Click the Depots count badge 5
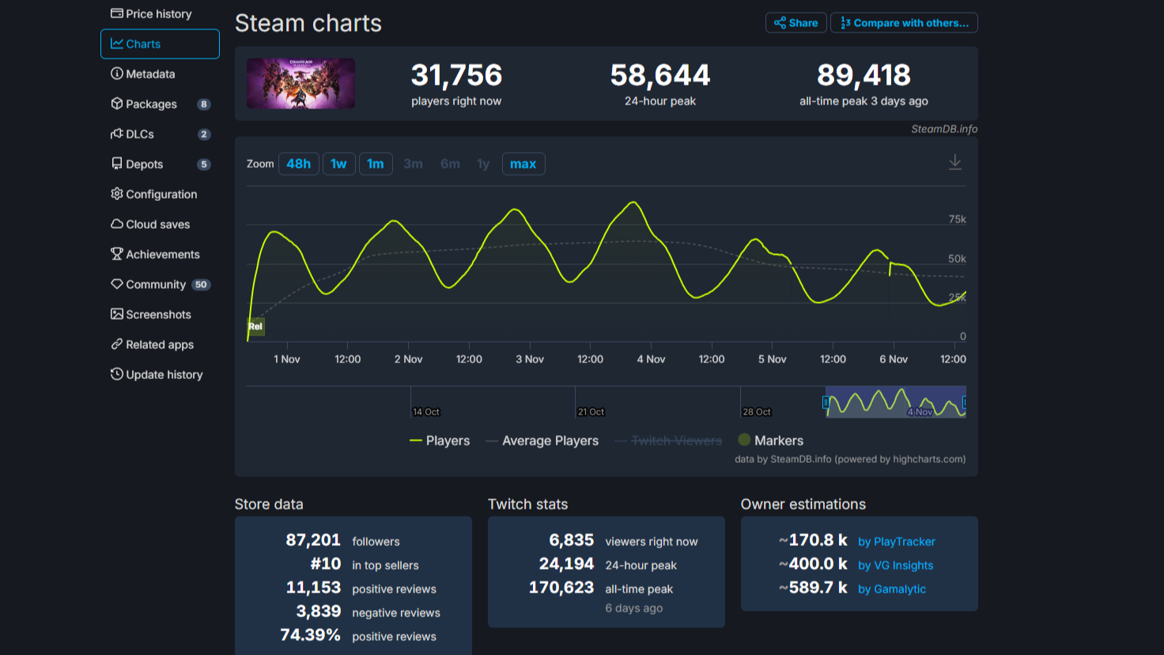 point(204,165)
